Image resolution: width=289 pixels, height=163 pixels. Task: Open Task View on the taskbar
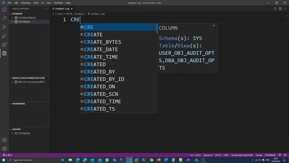click(x=62, y=160)
